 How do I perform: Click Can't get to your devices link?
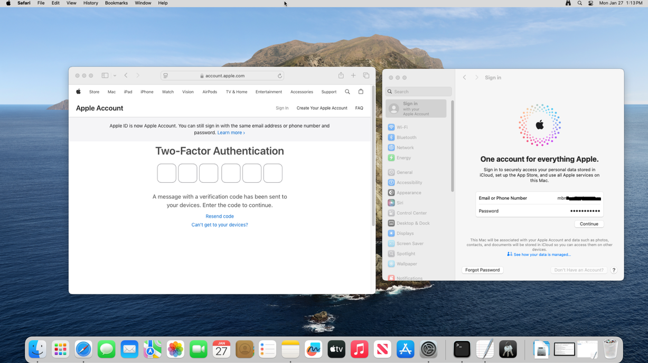click(x=220, y=225)
